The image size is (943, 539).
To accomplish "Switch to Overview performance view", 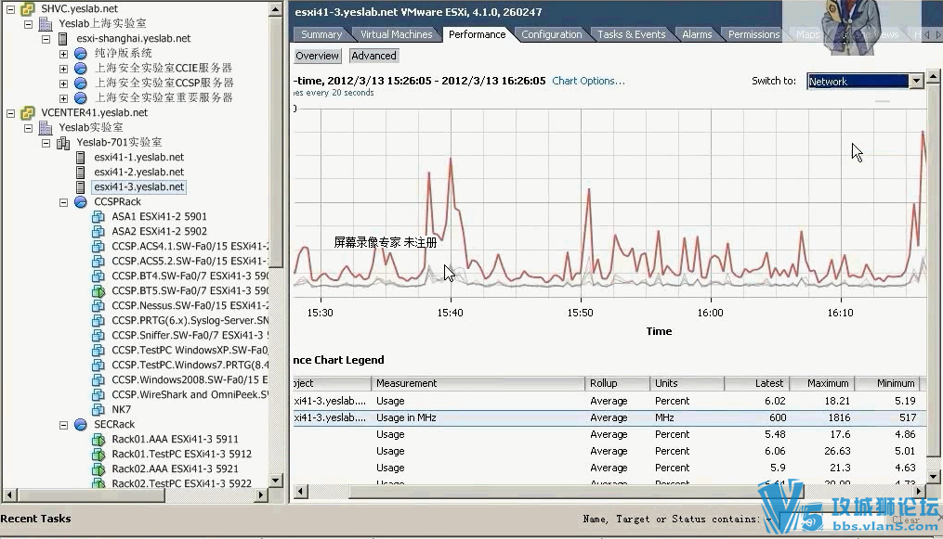I will point(317,56).
